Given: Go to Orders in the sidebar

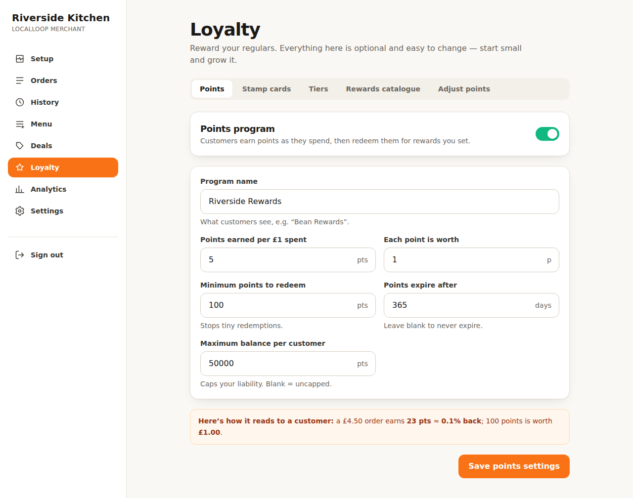Looking at the screenshot, I should pos(63,81).
